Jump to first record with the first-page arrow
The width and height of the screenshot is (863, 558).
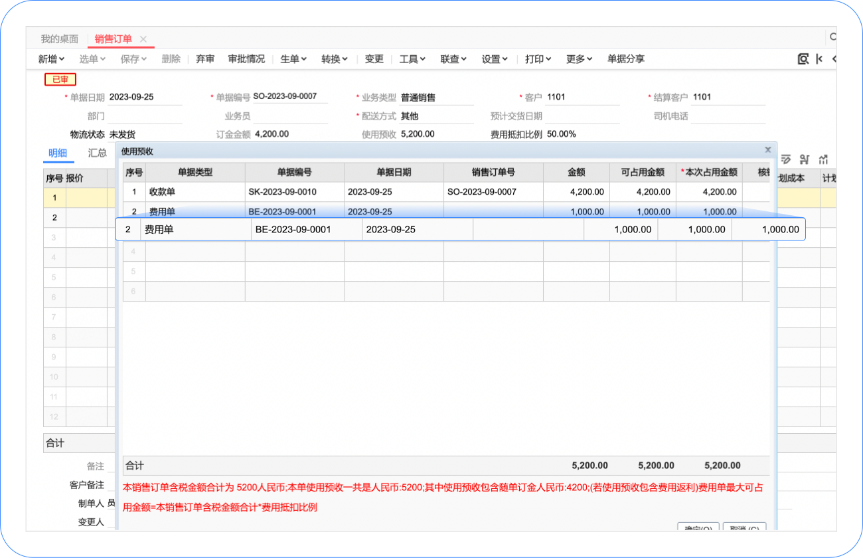pyautogui.click(x=819, y=59)
